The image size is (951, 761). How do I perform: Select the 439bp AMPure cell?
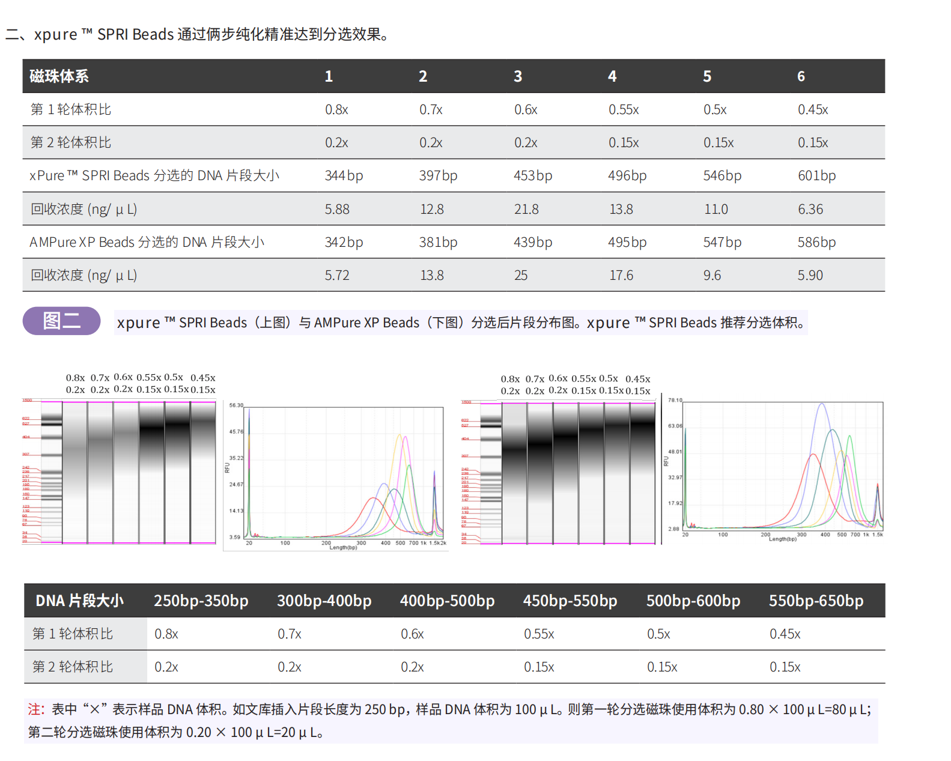point(533,242)
